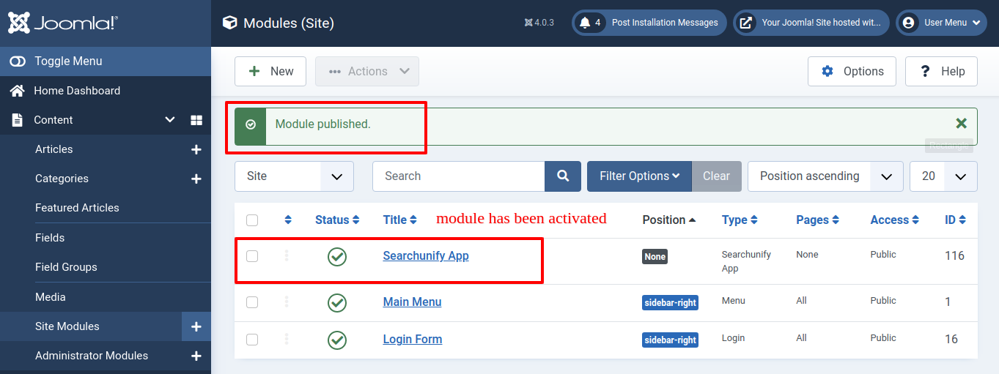The width and height of the screenshot is (999, 374).
Task: Click the Content dashboard grid icon
Action: [x=196, y=120]
